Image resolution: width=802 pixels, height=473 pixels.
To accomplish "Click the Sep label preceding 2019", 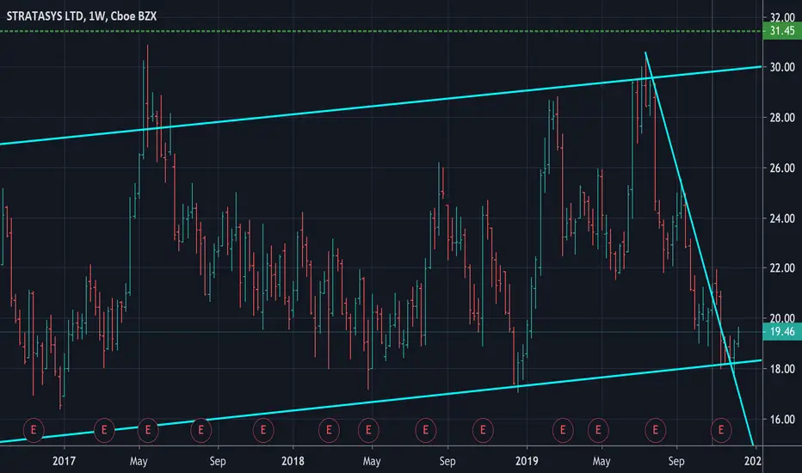I will (x=447, y=461).
